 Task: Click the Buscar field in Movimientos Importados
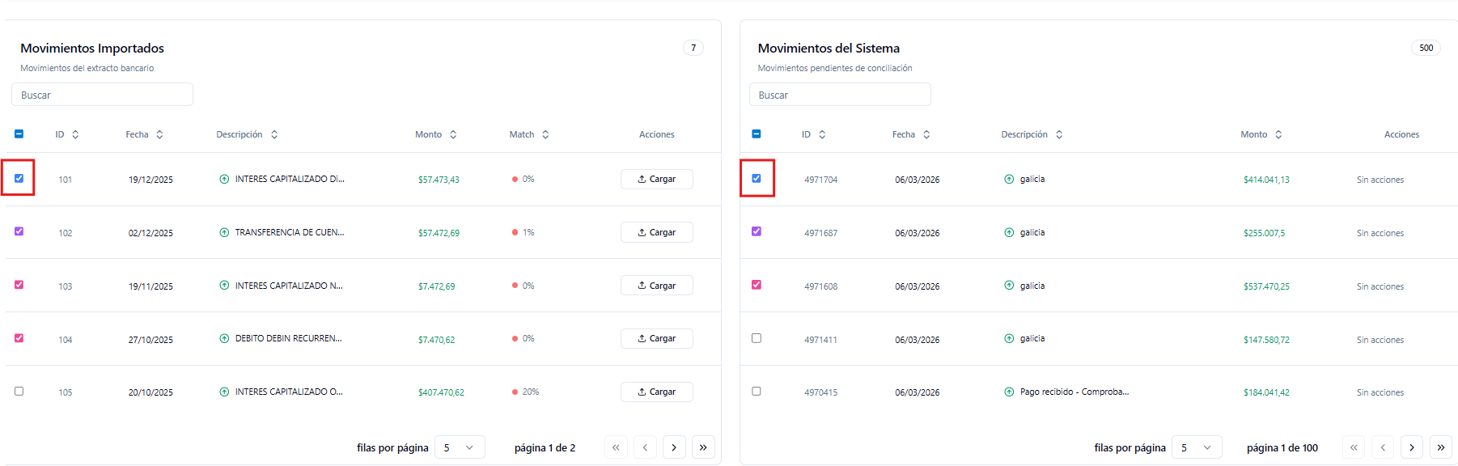(102, 95)
